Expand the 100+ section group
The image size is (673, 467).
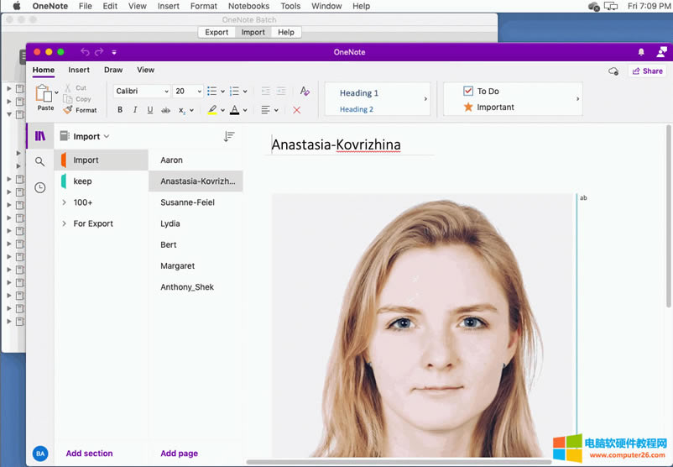[x=64, y=202]
